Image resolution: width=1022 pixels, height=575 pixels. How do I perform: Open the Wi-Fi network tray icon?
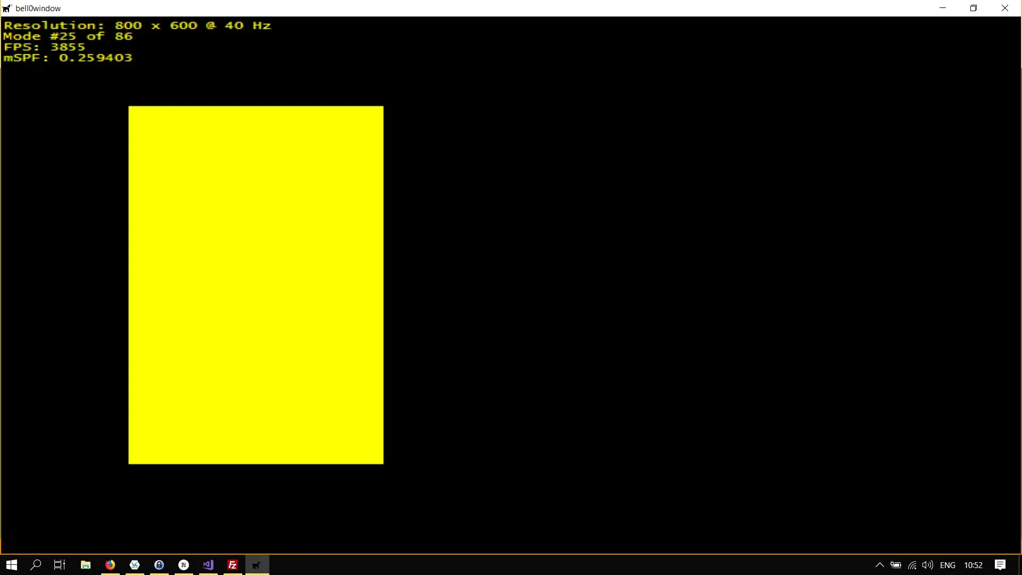912,565
